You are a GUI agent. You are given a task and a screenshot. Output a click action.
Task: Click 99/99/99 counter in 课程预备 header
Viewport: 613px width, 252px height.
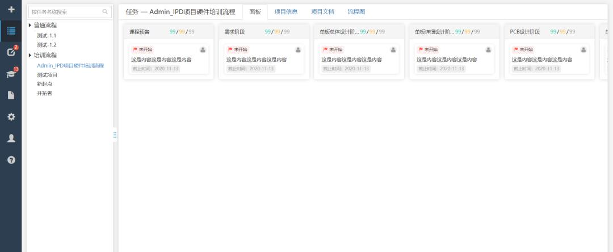pos(182,32)
